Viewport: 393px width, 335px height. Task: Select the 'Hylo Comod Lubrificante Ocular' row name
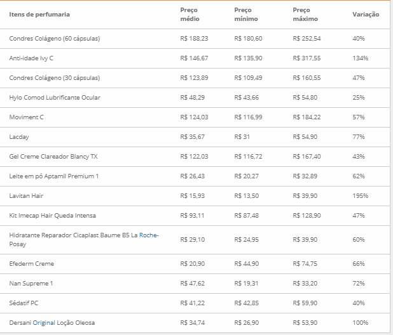[55, 98]
